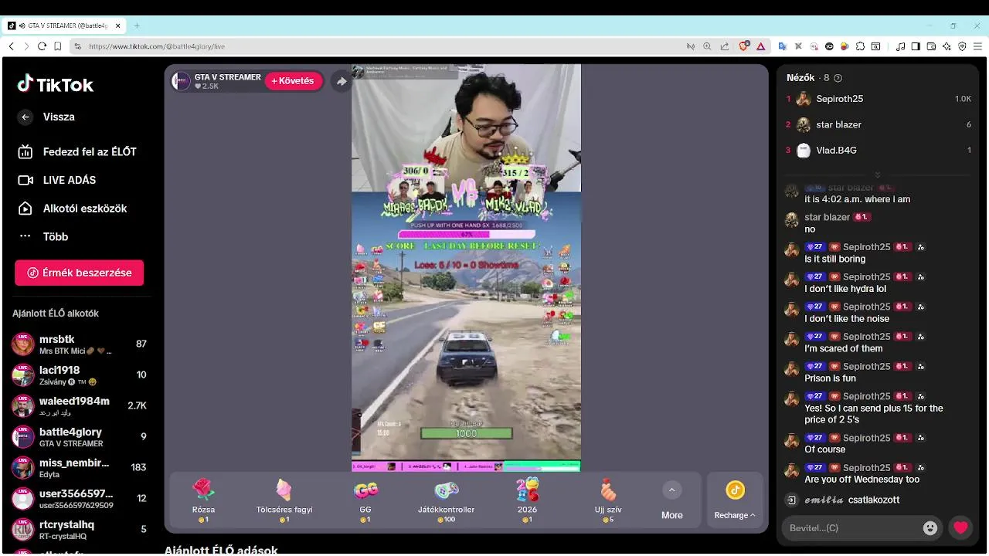Open Fedezd fel az ÉLŐT
Image resolution: width=989 pixels, height=556 pixels.
(77, 151)
